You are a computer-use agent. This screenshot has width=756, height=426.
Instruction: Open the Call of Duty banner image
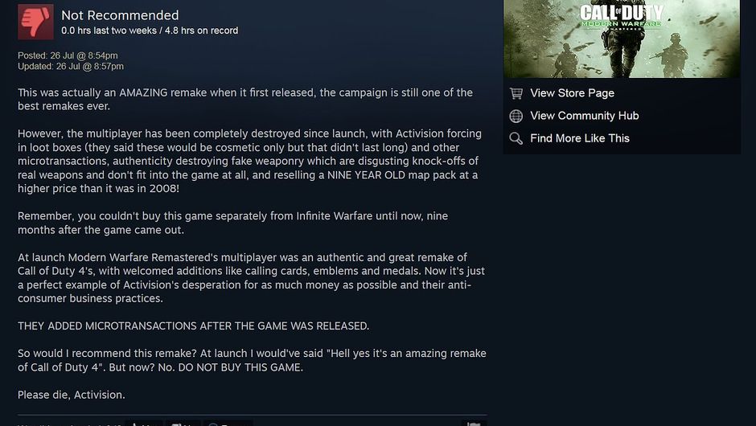[x=622, y=39]
